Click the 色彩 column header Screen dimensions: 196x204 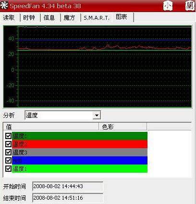pyautogui.click(x=123, y=127)
